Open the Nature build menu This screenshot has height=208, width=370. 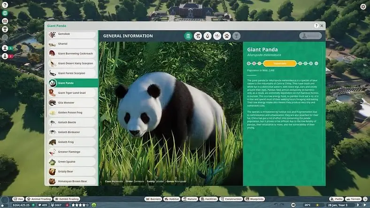[x=190, y=199]
